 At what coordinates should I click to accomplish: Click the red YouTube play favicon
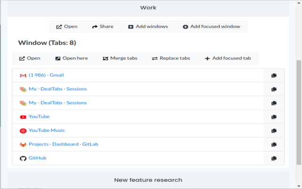pos(23,117)
